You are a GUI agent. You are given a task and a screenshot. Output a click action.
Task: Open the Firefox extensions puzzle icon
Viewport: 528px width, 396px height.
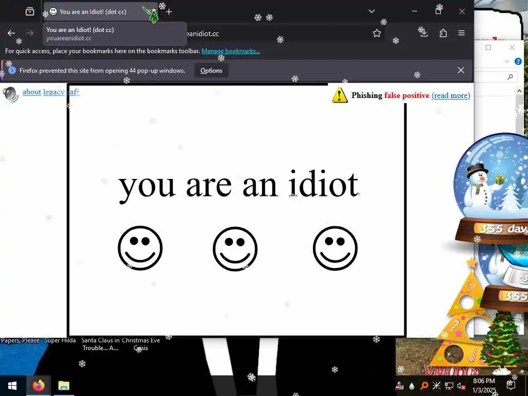[x=443, y=33]
